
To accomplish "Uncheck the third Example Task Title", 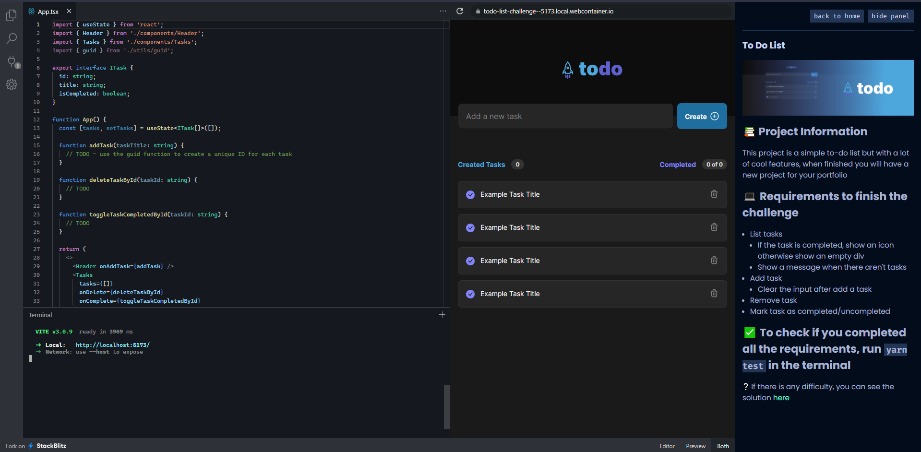I will [470, 261].
